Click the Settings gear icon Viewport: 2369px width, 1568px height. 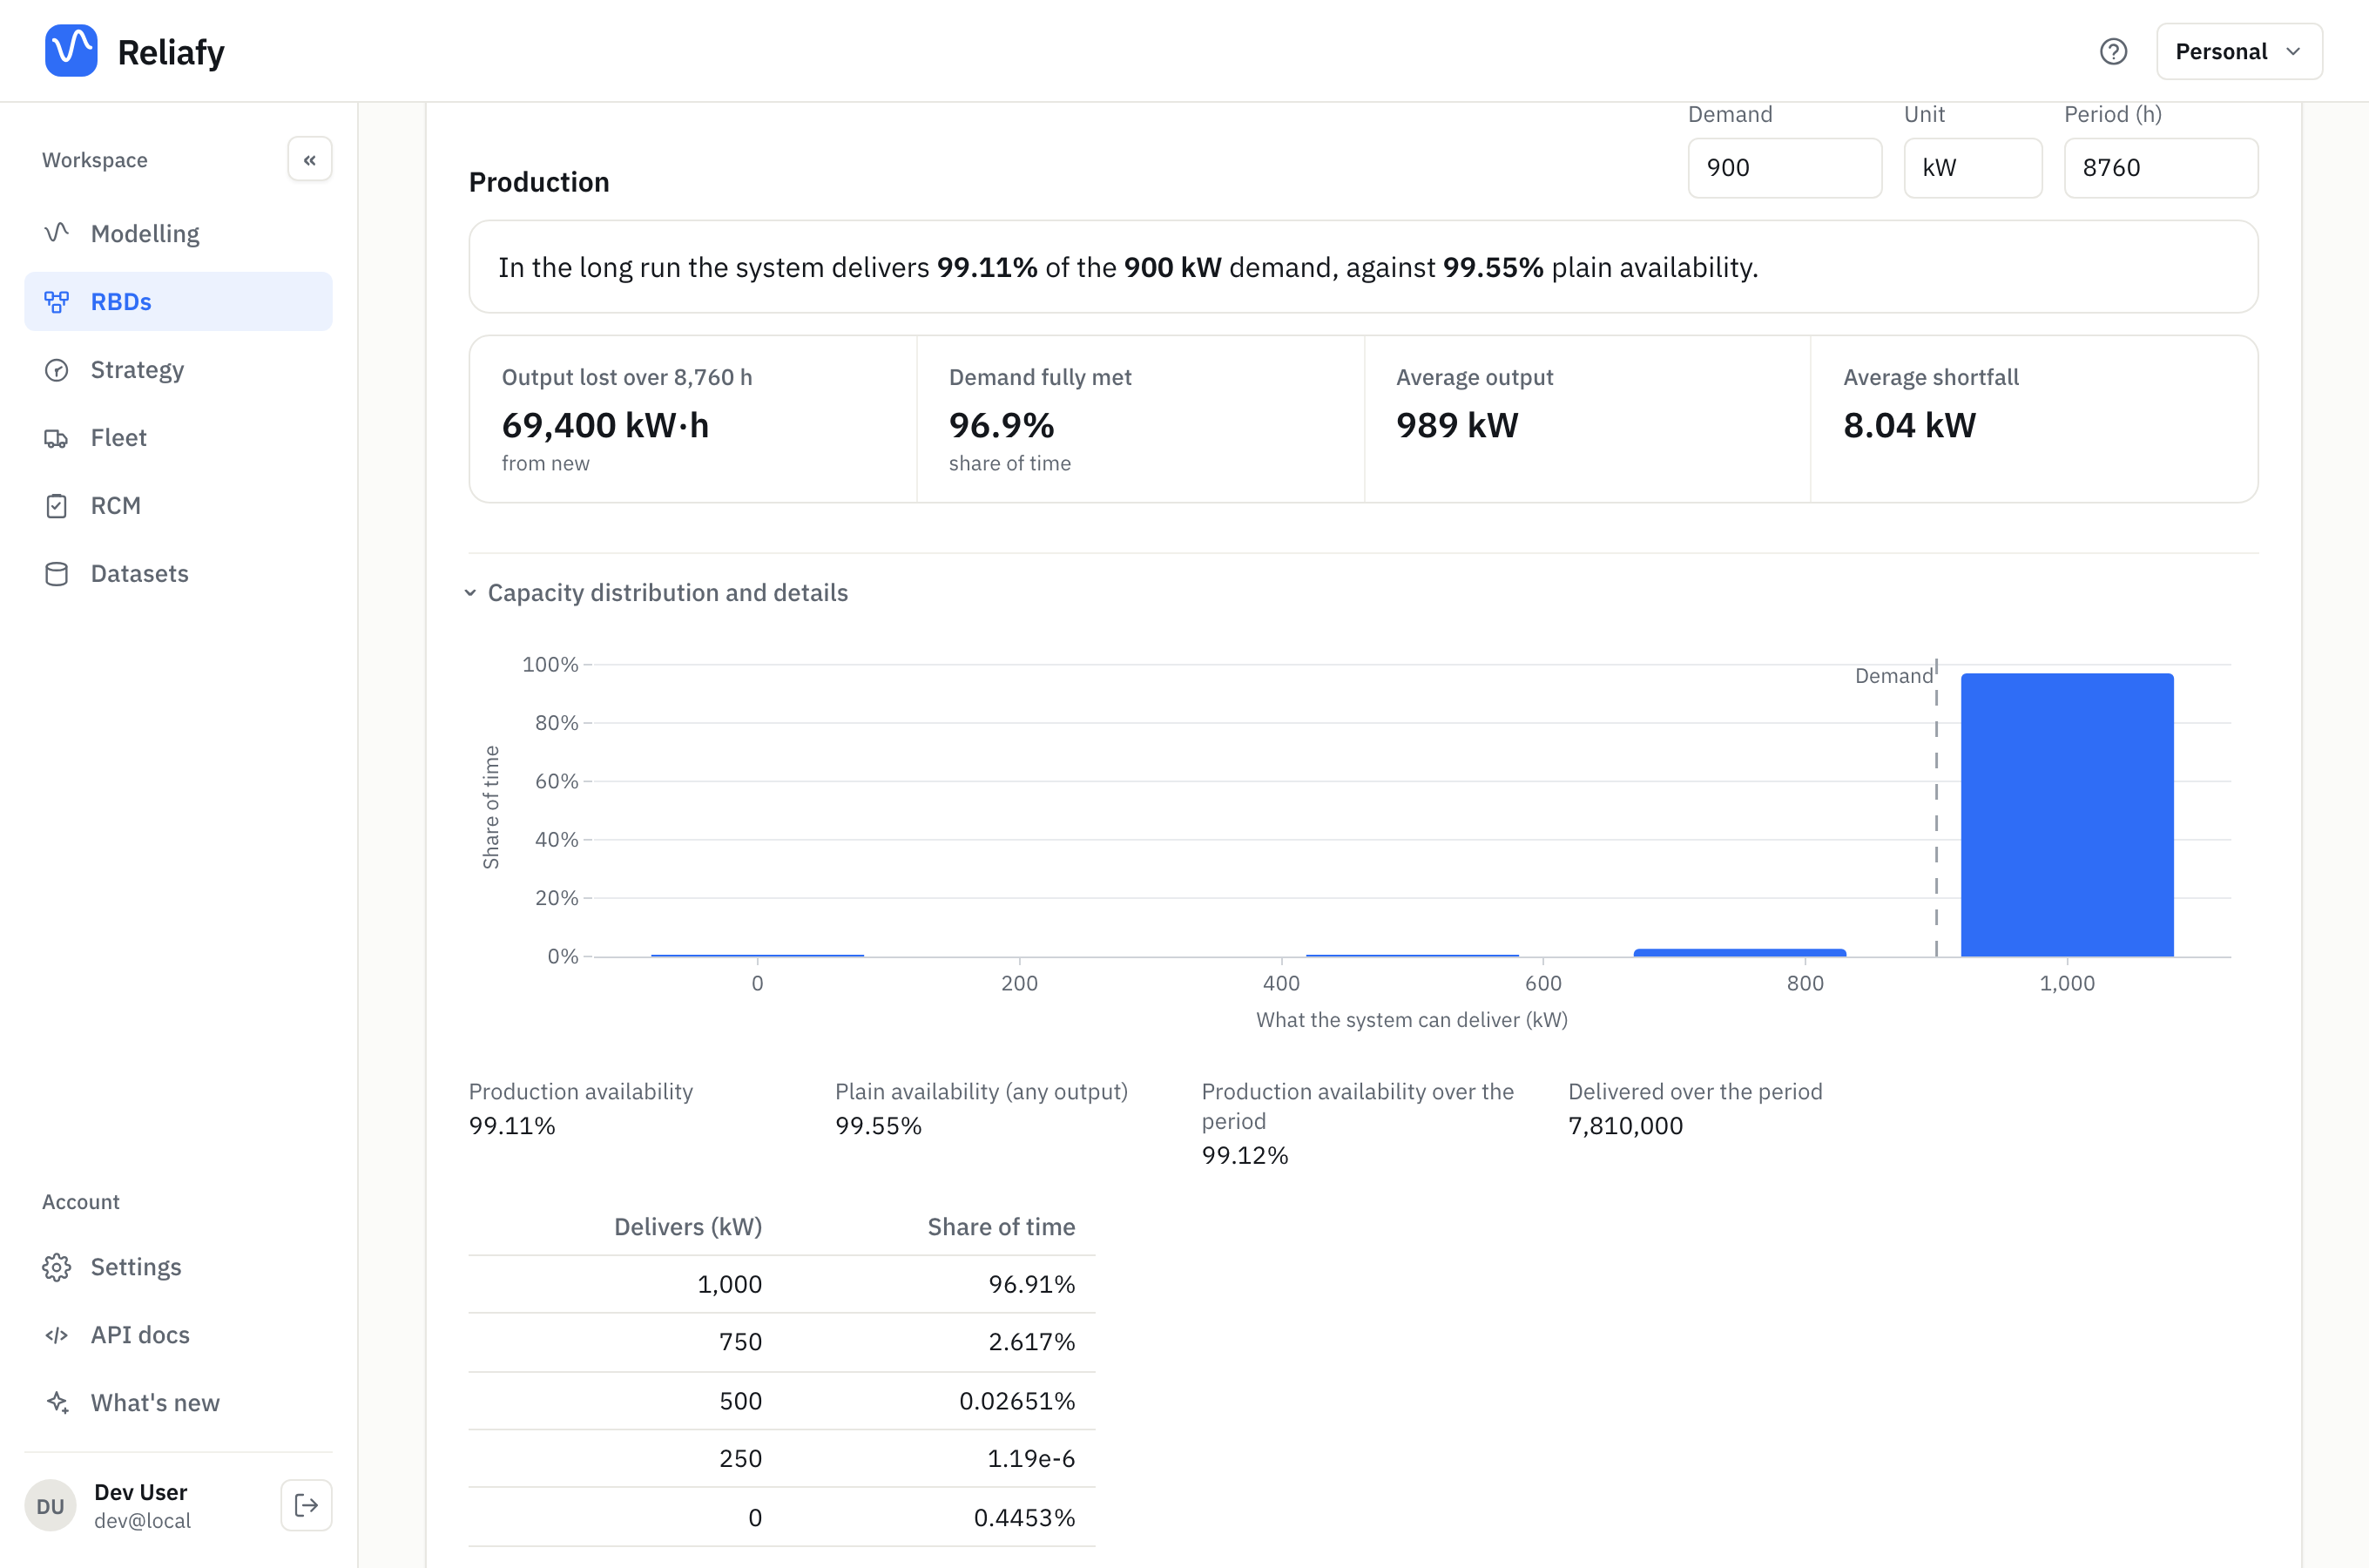tap(57, 1267)
